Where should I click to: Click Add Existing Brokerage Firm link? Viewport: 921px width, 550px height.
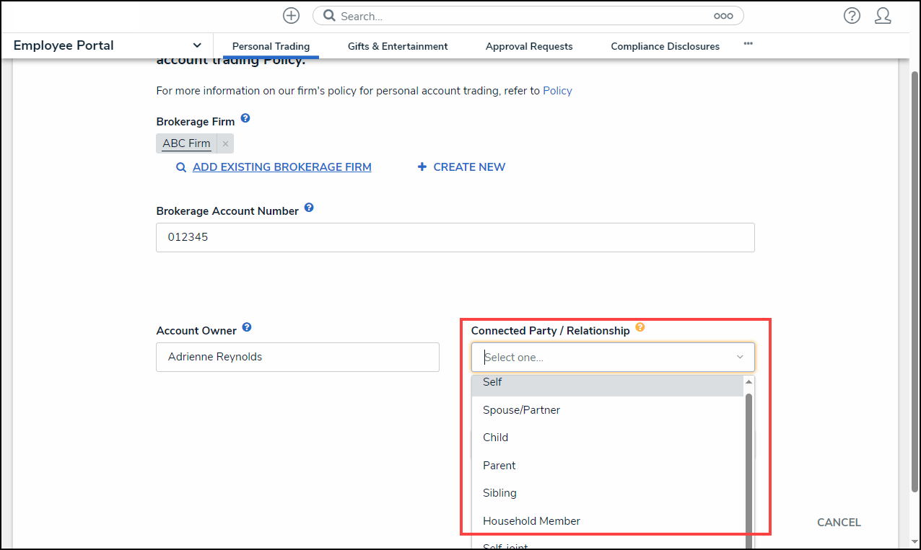(281, 167)
